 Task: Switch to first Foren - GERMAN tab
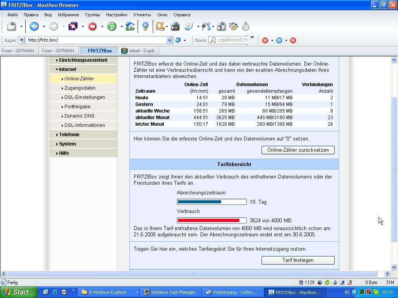pos(19,51)
